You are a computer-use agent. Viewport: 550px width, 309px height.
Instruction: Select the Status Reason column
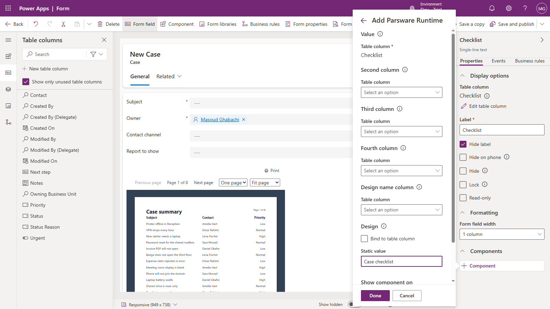click(x=45, y=227)
